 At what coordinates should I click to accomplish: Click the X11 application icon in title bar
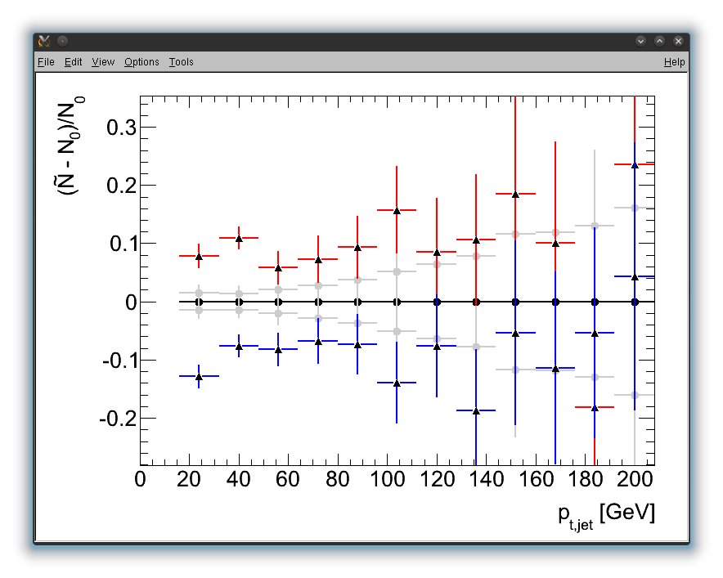pos(44,41)
